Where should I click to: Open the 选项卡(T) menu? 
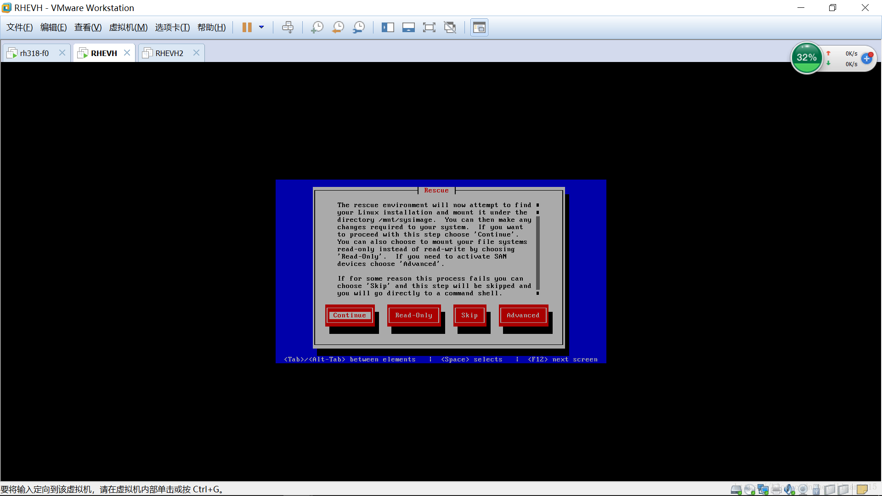pyautogui.click(x=172, y=28)
